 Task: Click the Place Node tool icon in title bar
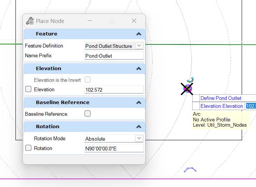[29, 21]
